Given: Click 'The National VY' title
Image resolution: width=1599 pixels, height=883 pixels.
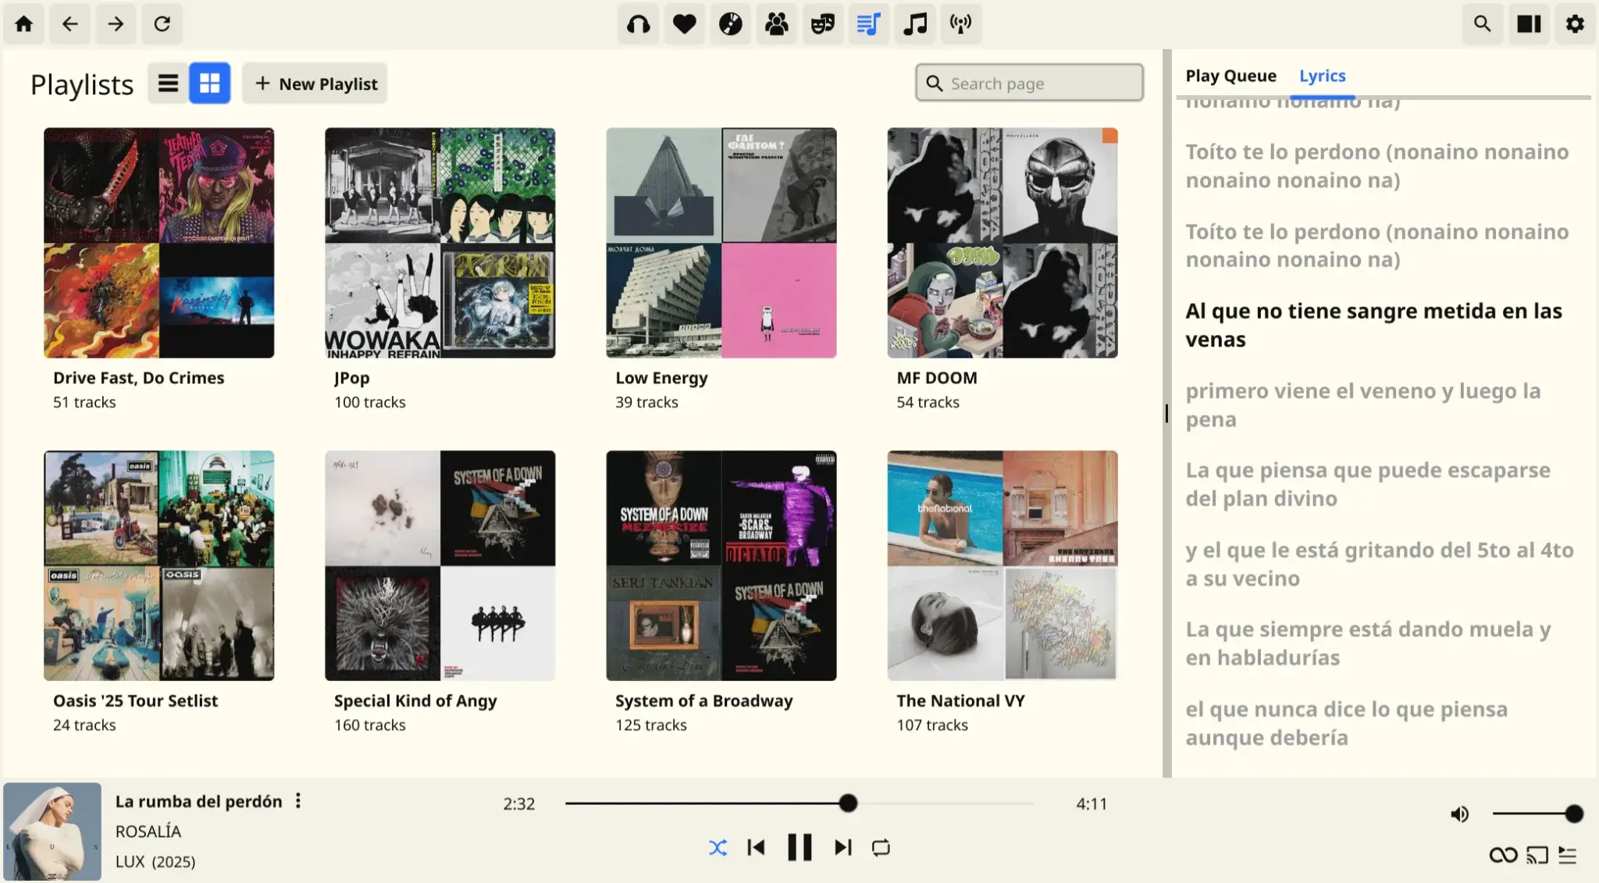Looking at the screenshot, I should [960, 701].
